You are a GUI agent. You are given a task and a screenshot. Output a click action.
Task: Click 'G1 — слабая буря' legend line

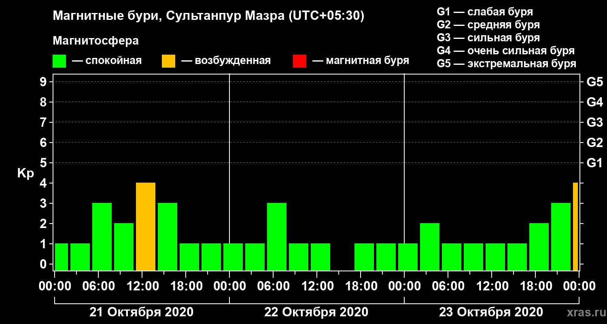point(485,11)
